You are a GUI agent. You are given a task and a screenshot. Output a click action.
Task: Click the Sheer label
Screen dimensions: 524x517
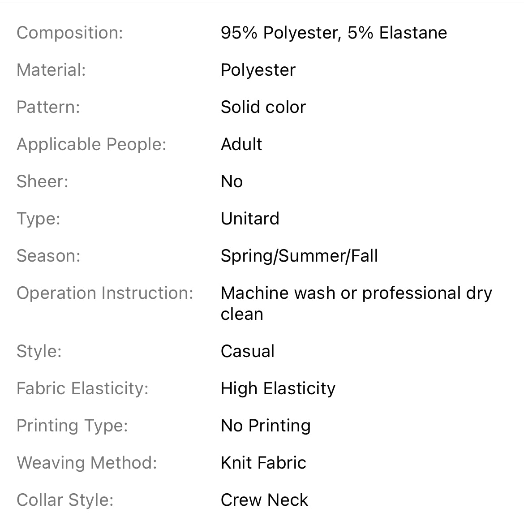click(x=42, y=181)
